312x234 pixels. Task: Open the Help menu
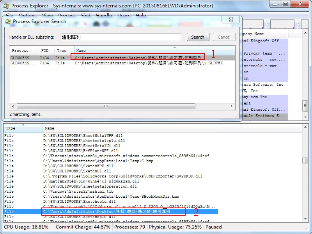click(141, 15)
